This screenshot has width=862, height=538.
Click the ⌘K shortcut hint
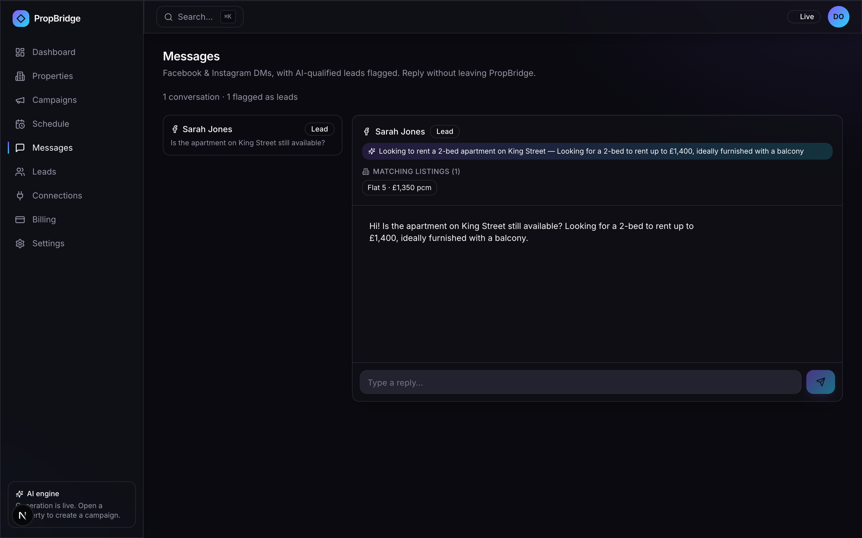click(x=228, y=17)
